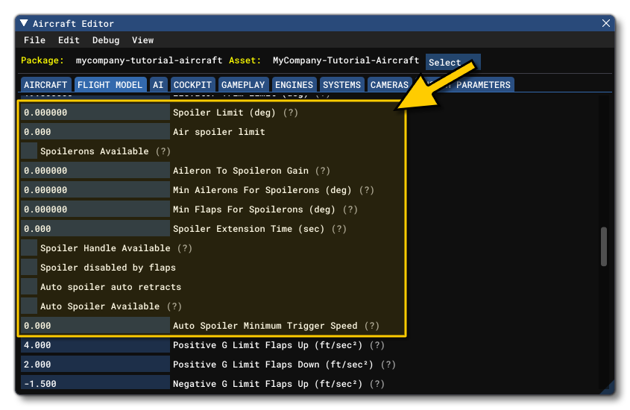Enable the Spoilerons Available checkbox
Screen dimensions: 630x410
tap(29, 151)
